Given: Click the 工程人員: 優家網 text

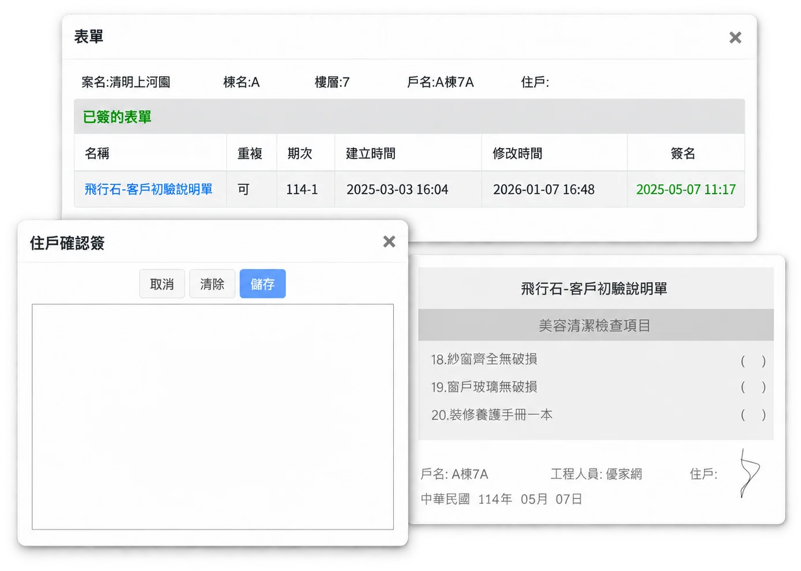Looking at the screenshot, I should pyautogui.click(x=596, y=474).
